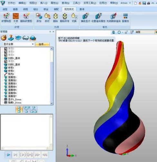Click the play button in history replay controls

(8, 155)
